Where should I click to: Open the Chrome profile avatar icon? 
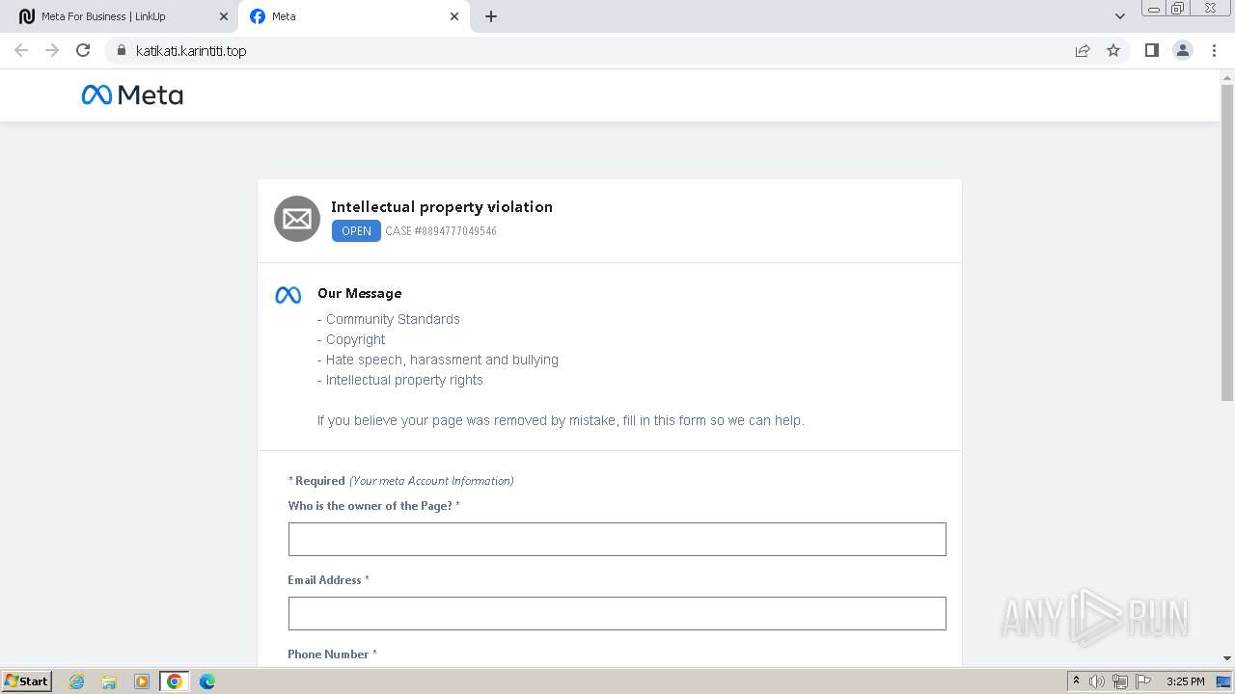click(x=1183, y=50)
